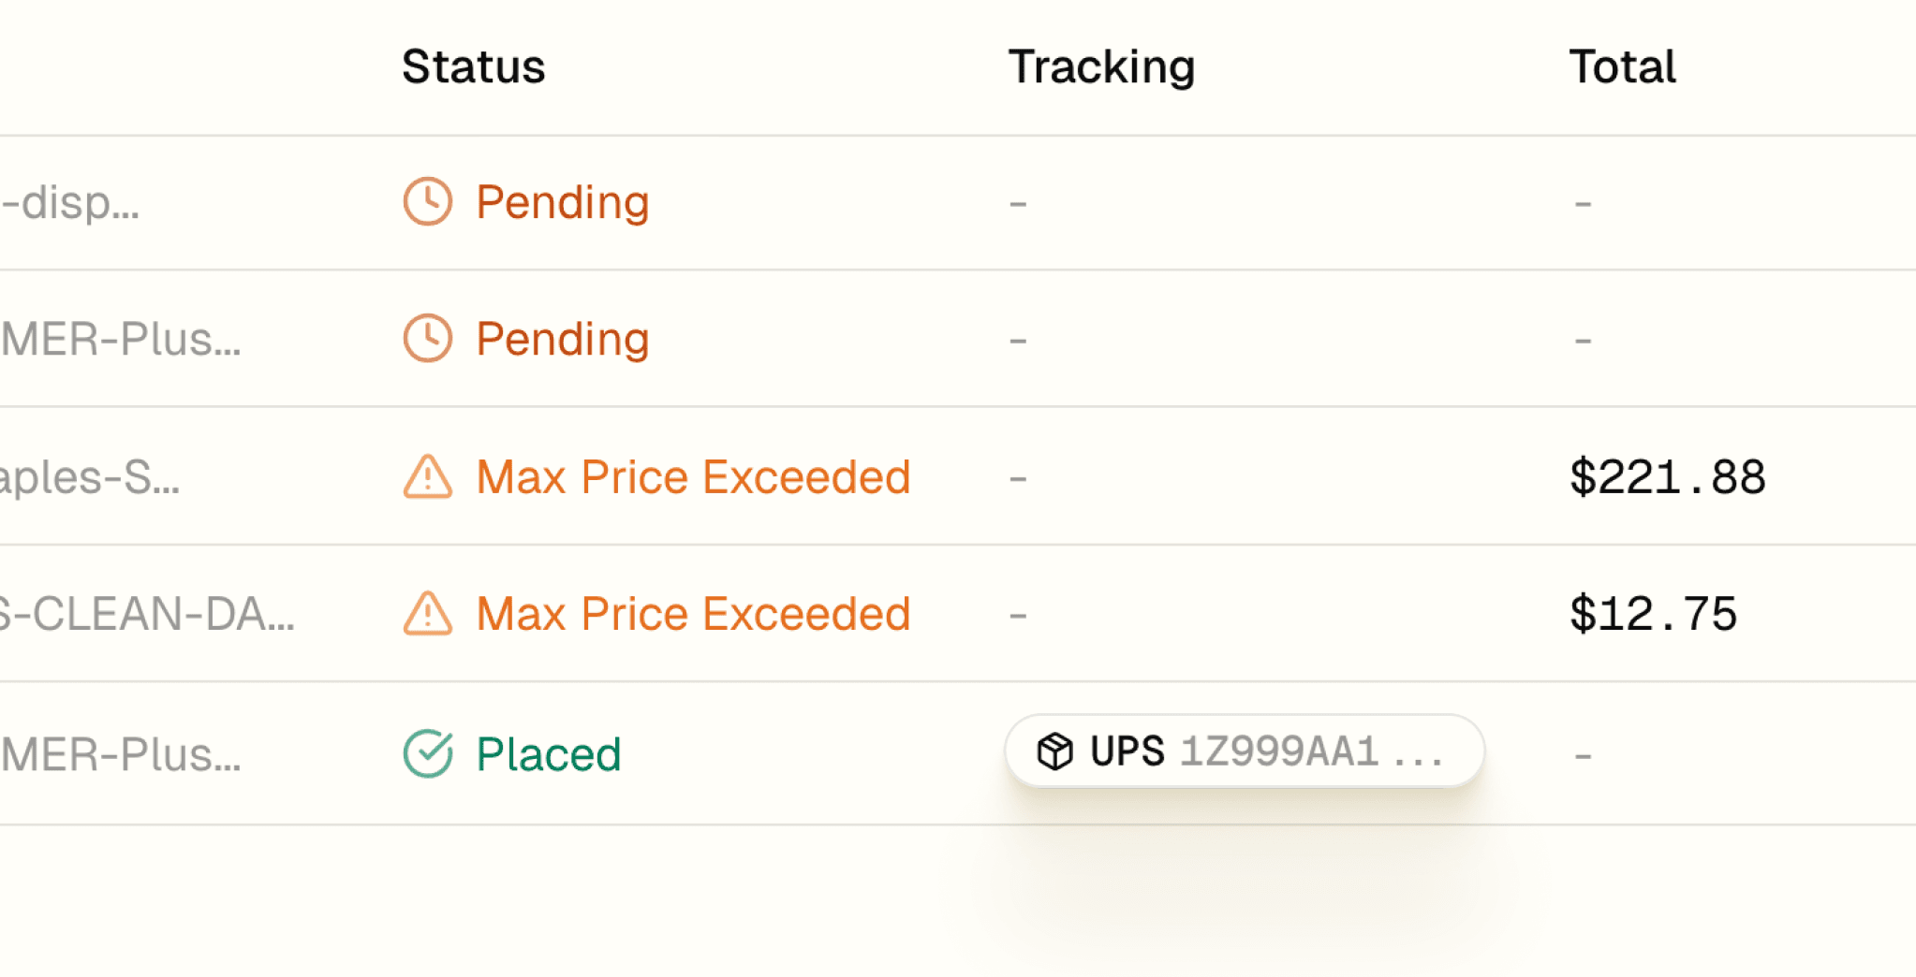Open the UPS 1Z999AA1 tracking chip
The height and width of the screenshot is (977, 1916).
[x=1244, y=751]
